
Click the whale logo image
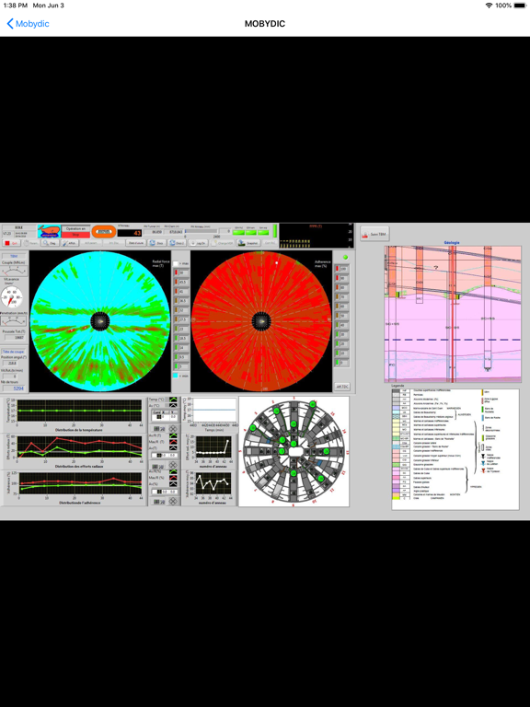(49, 232)
